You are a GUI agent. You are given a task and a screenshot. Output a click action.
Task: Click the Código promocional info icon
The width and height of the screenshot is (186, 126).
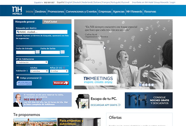(41, 78)
